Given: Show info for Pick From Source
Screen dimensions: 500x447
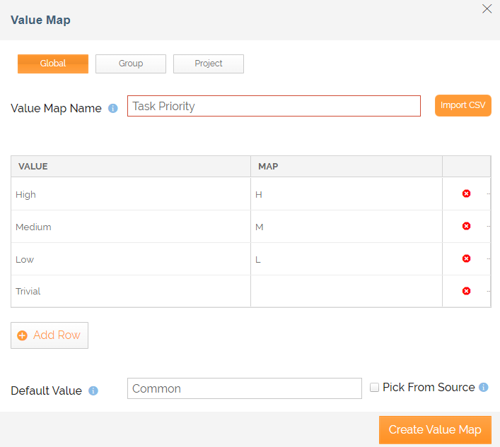Looking at the screenshot, I should [x=484, y=387].
